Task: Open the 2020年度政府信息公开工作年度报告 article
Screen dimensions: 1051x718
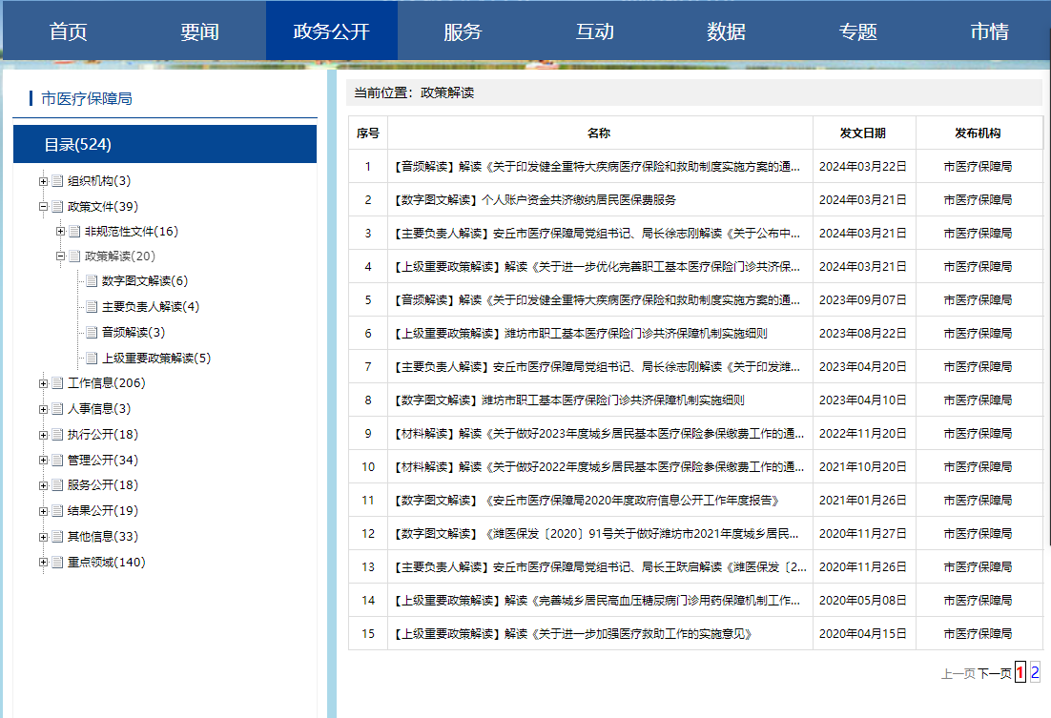Action: pos(587,500)
